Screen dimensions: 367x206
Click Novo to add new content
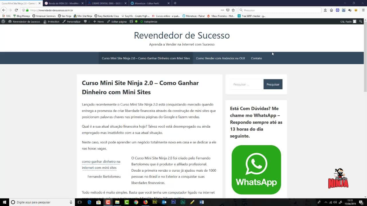point(99,21)
